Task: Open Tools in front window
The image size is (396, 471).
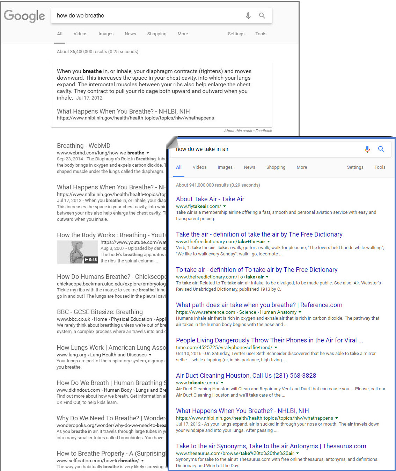Action: pyautogui.click(x=380, y=167)
